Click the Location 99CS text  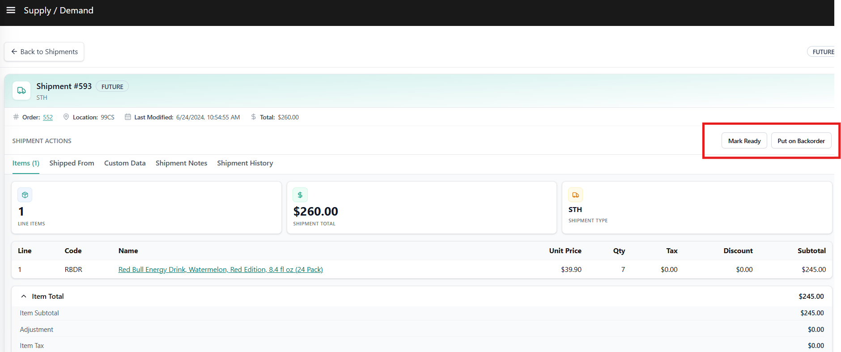tap(93, 117)
